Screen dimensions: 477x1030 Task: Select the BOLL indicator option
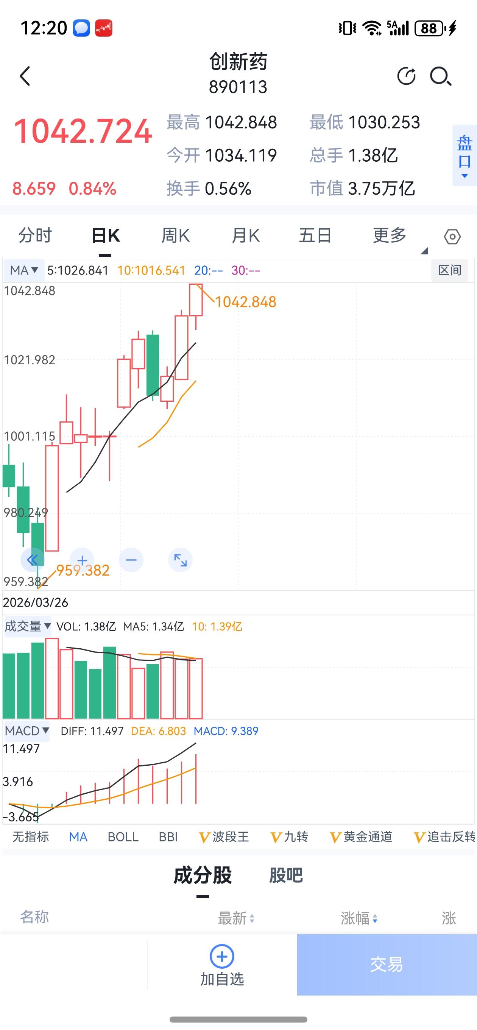123,837
